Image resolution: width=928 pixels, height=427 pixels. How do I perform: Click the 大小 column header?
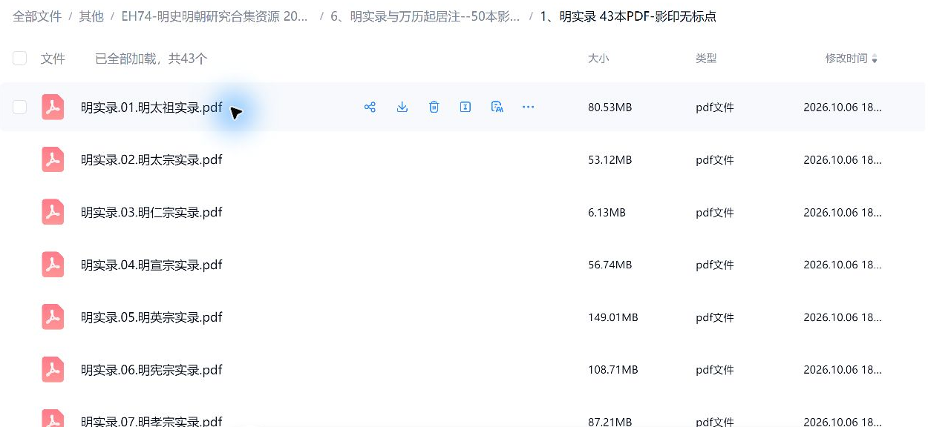(598, 59)
